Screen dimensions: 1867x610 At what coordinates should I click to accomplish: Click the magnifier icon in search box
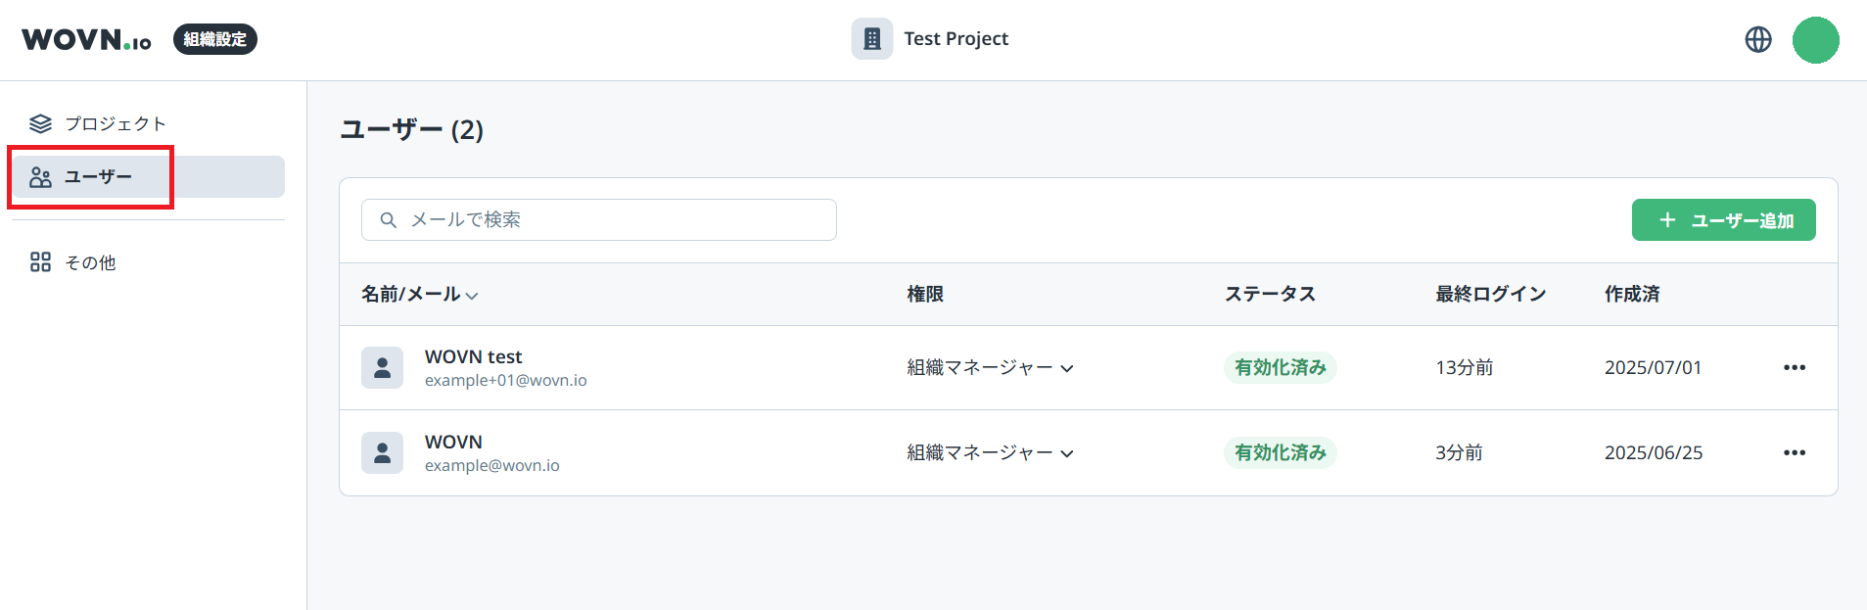click(389, 220)
